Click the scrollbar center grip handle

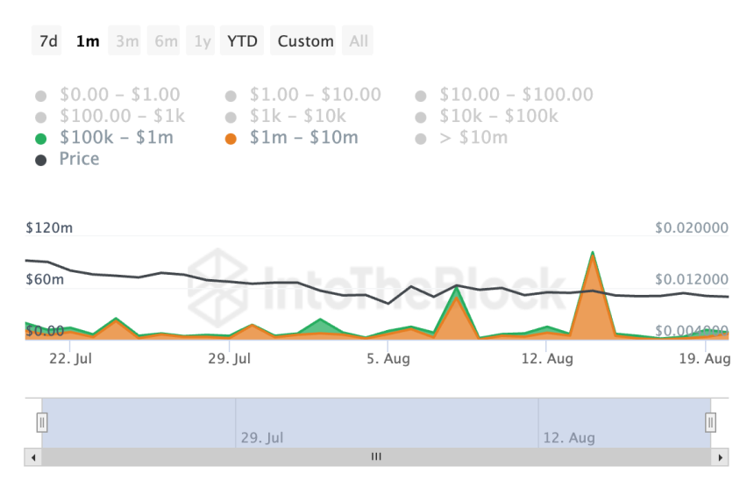pyautogui.click(x=376, y=457)
